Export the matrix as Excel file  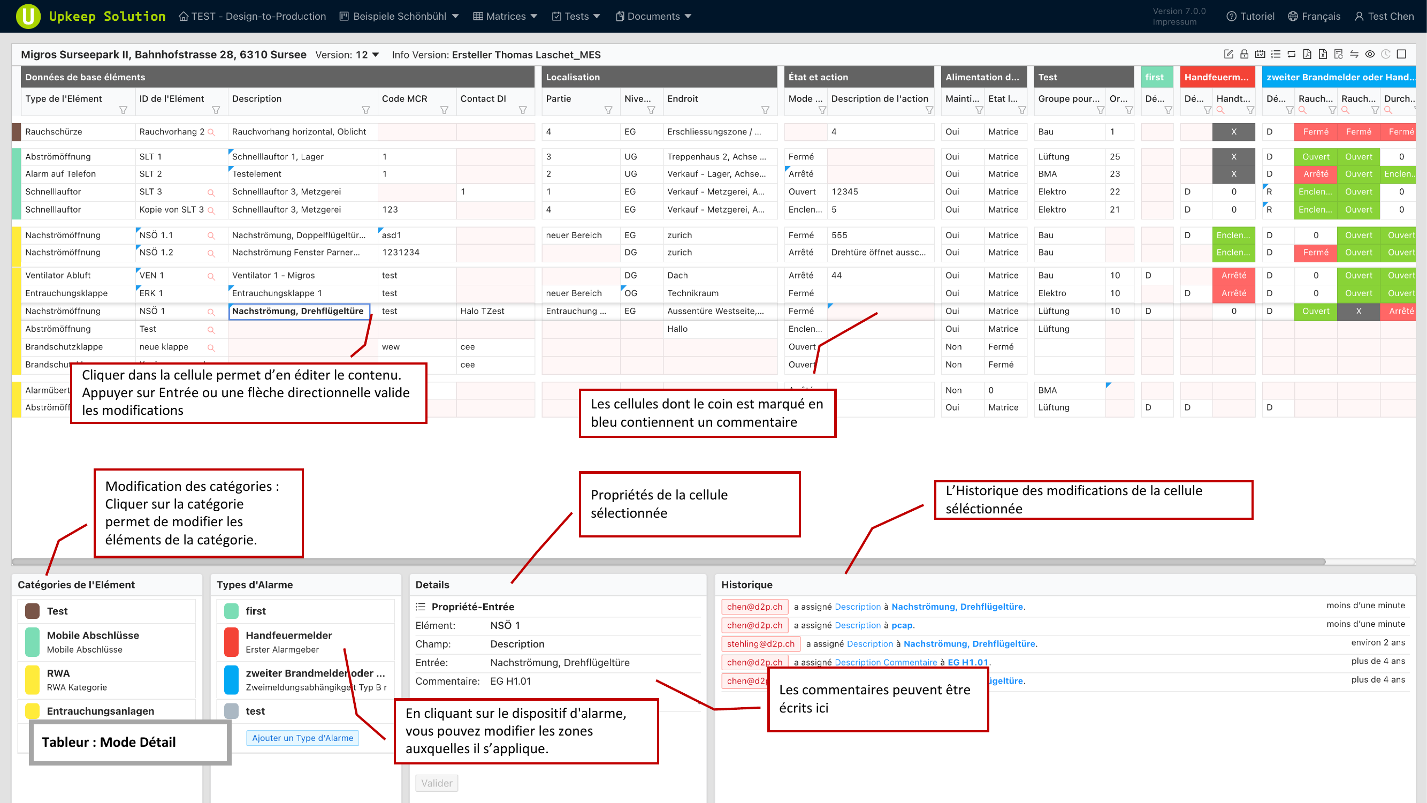point(1323,54)
